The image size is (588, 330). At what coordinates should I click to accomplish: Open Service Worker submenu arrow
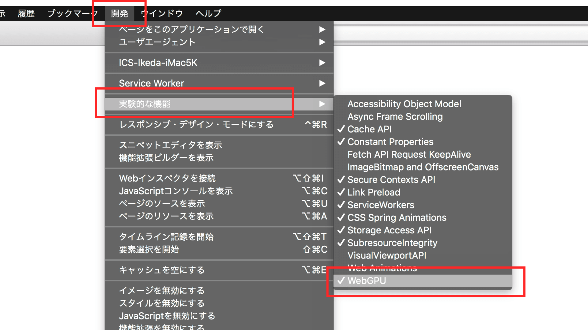(322, 83)
